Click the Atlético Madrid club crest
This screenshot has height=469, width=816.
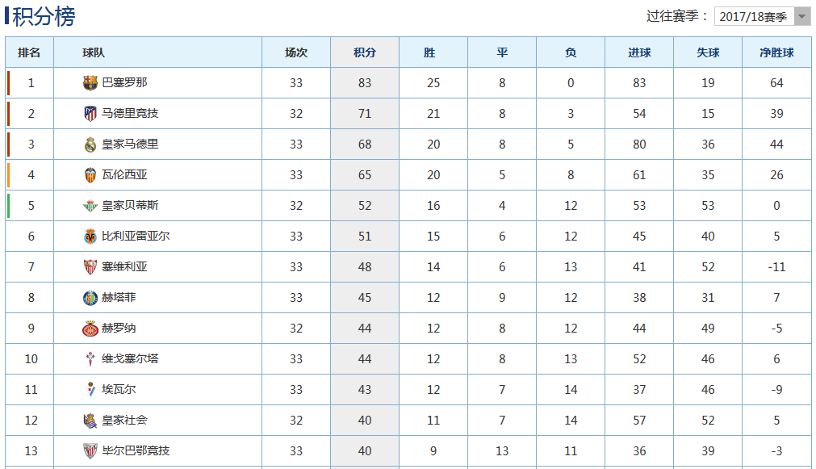point(90,113)
